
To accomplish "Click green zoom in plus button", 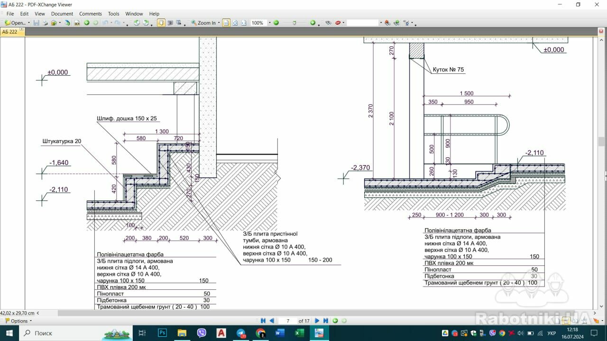I will [x=313, y=23].
